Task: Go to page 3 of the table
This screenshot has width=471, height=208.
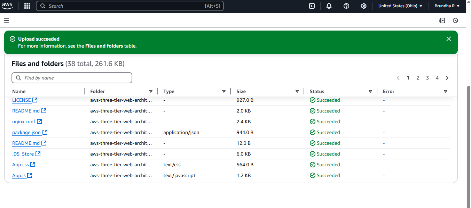Action: [427, 78]
